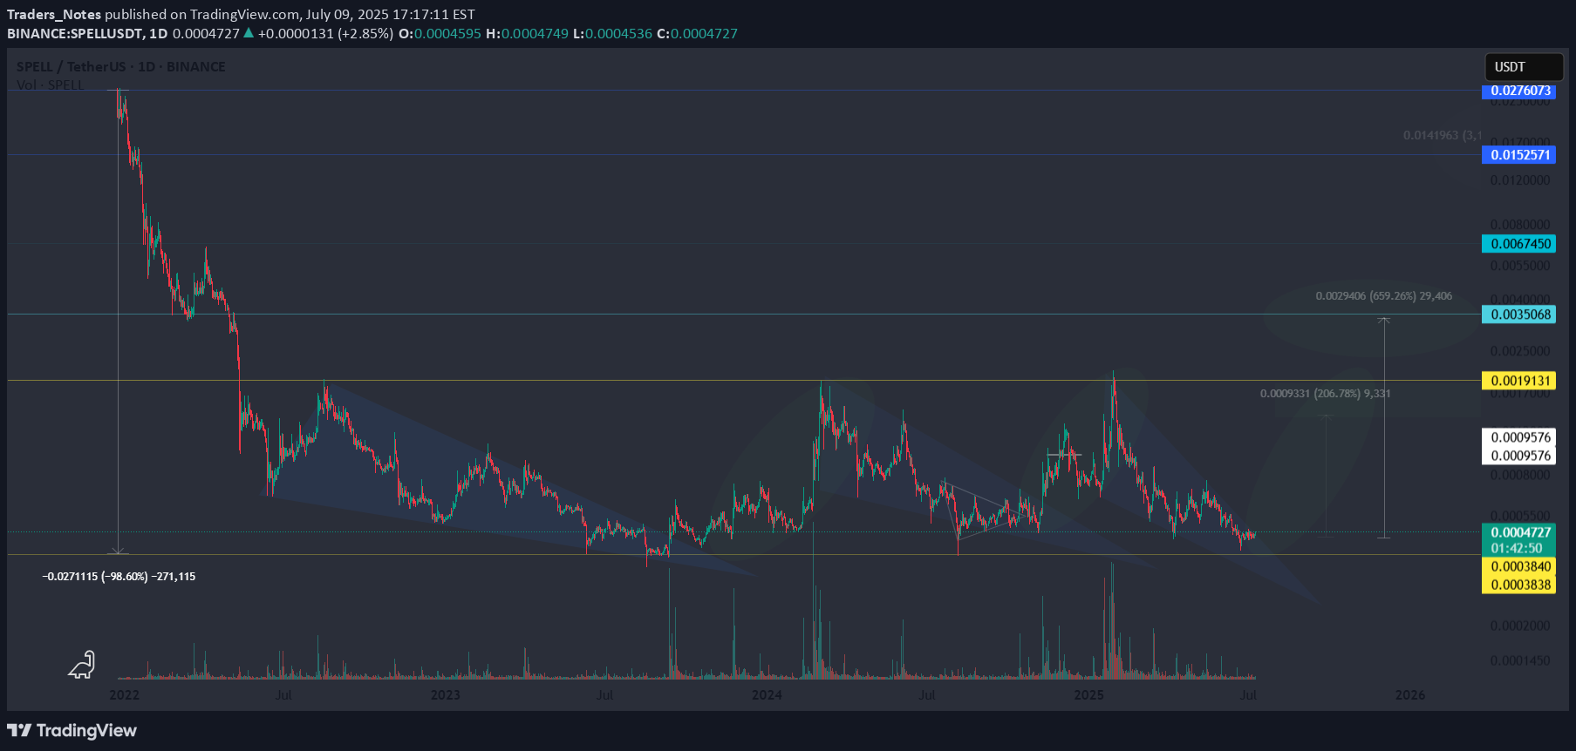Click the 206.78% measurement label
1576x751 pixels.
[x=1325, y=394]
